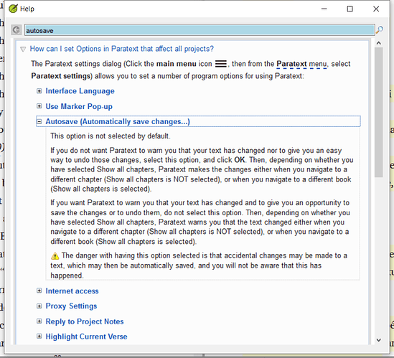Expand the Internet access section

click(39, 291)
